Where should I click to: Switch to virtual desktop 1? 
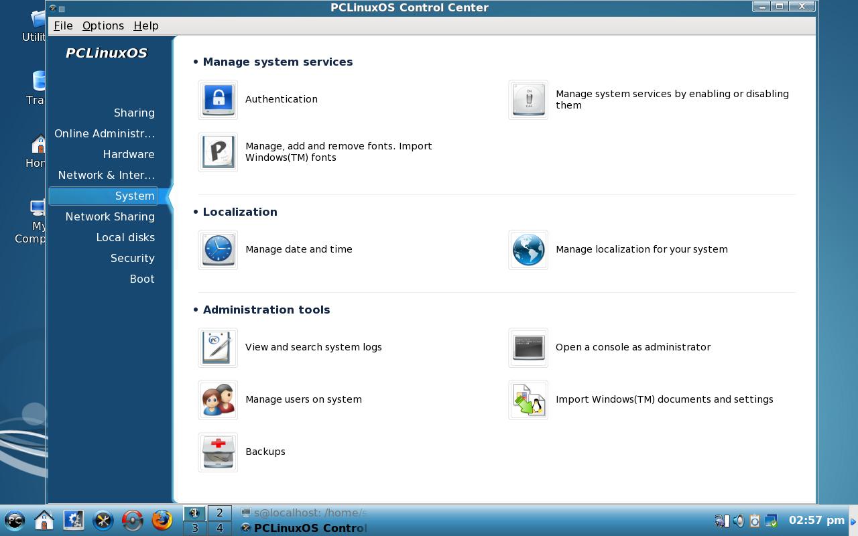pos(195,513)
